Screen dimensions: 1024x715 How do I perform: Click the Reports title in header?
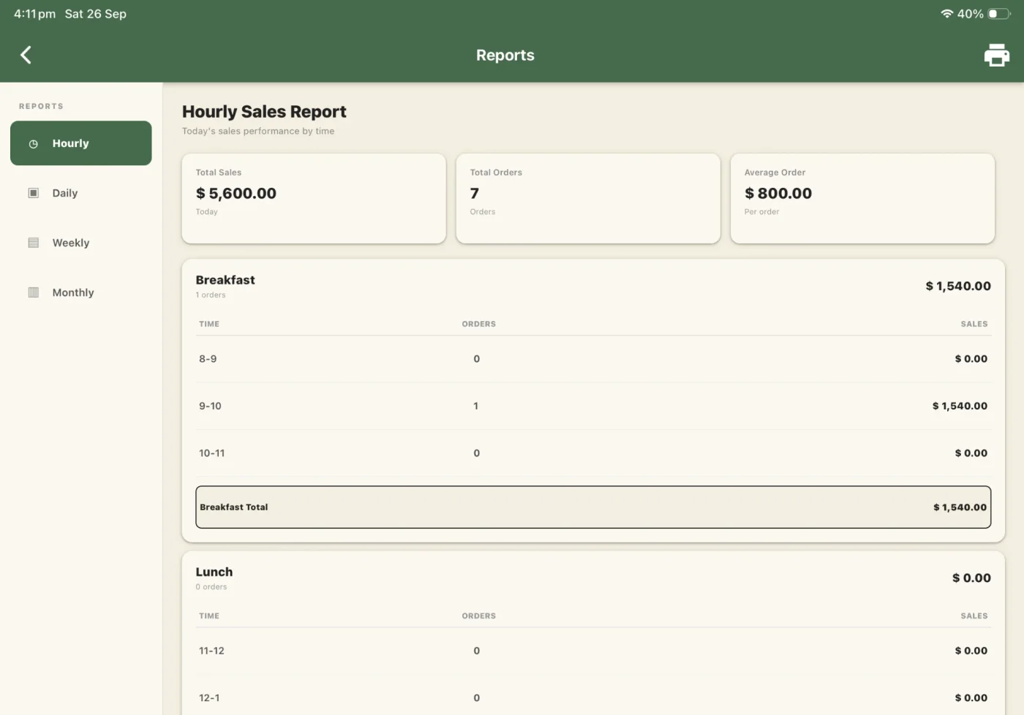(x=505, y=56)
